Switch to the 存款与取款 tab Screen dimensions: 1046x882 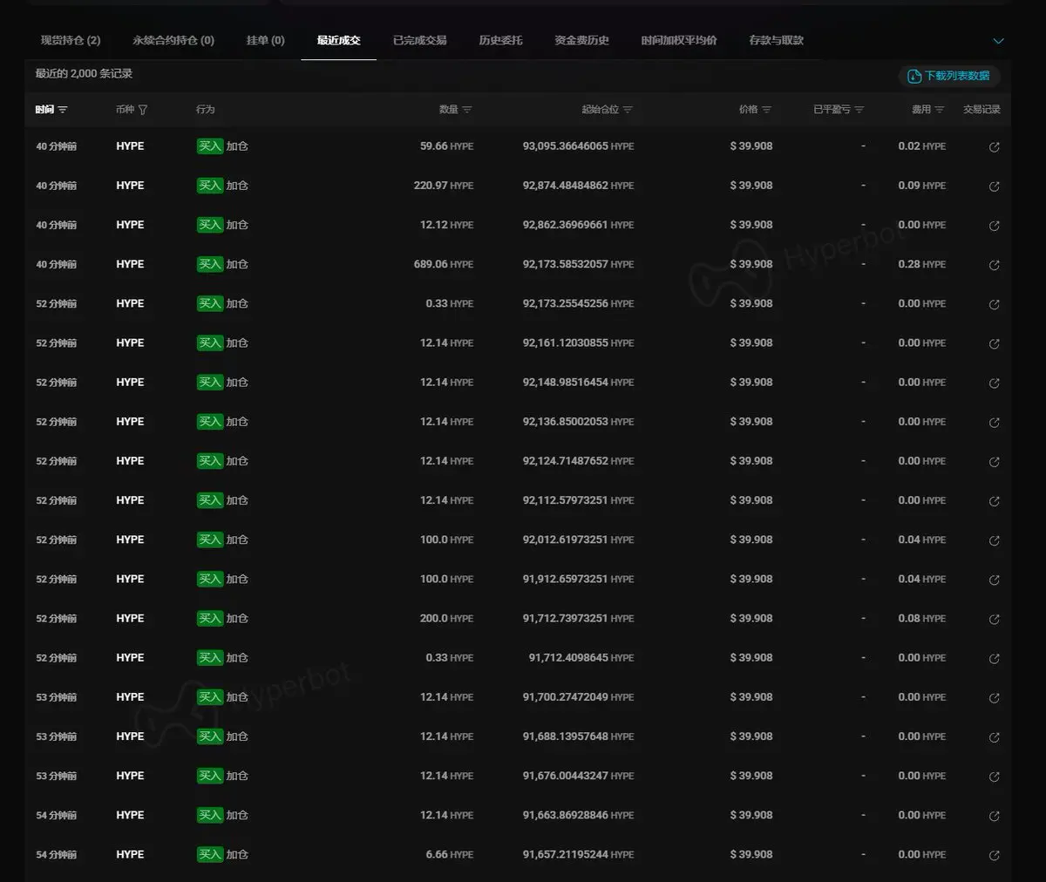tap(776, 40)
